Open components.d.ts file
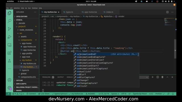Image resolution: width=182 pixels, height=102 pixels. click(x=28, y=77)
